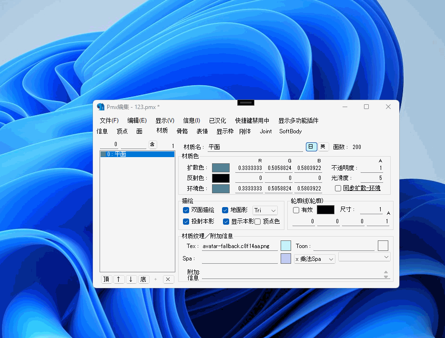Viewport: 445px width, 338px height.
Task: Move material up with the up arrow button
Action: 119,279
